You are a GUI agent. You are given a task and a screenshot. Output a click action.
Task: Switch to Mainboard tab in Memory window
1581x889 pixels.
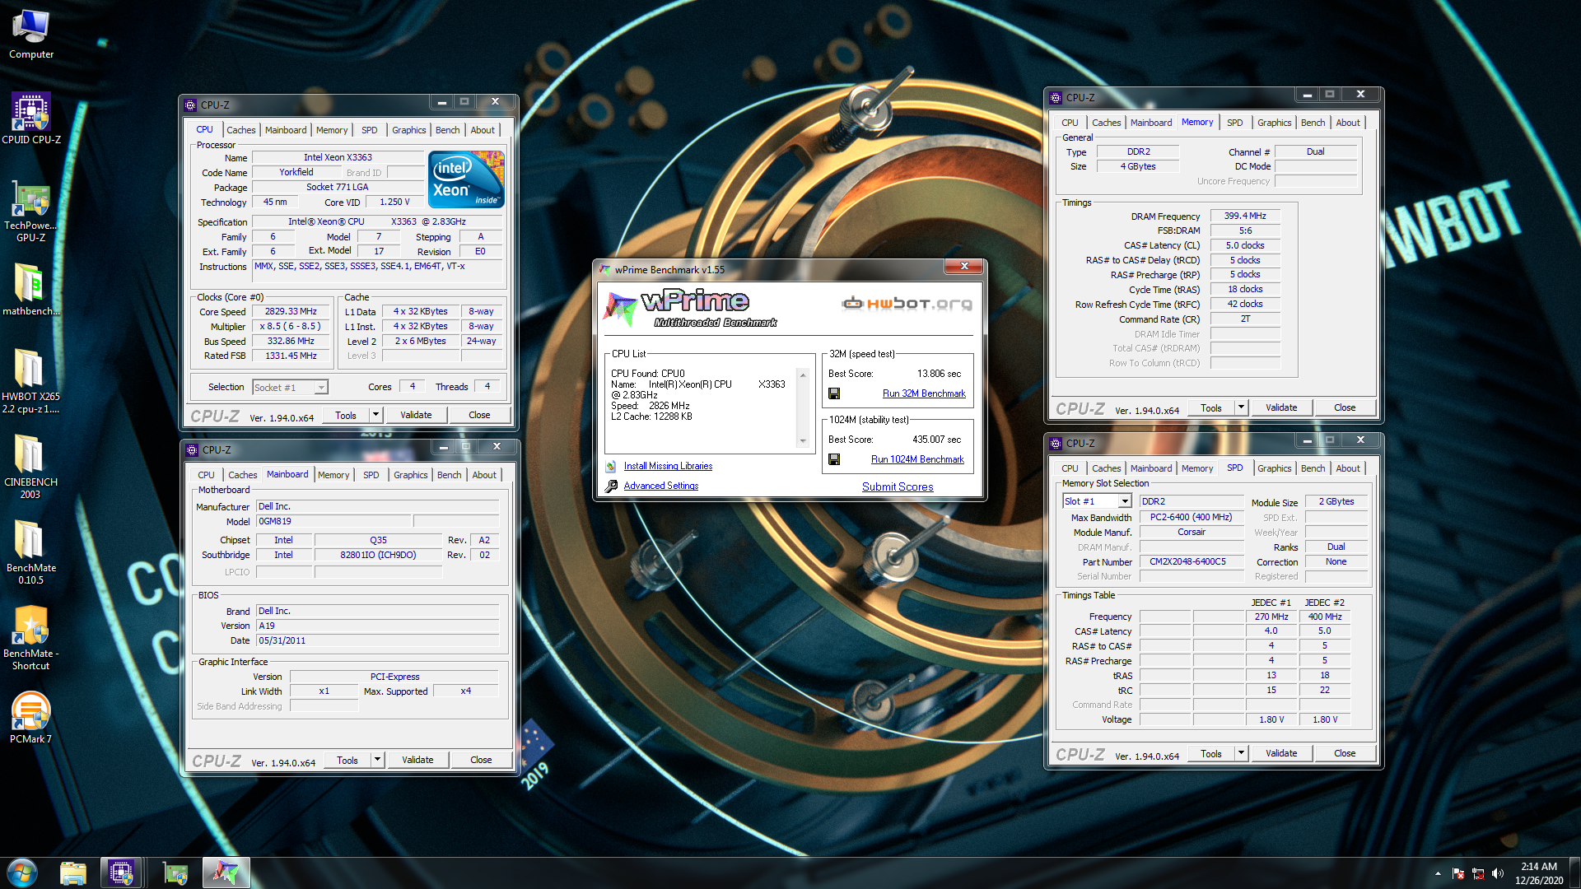click(x=1150, y=123)
